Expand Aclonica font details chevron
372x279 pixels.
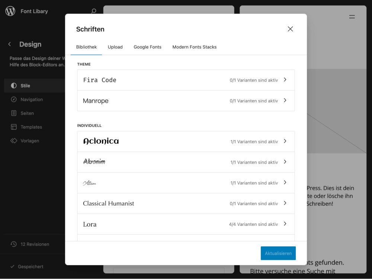(285, 141)
